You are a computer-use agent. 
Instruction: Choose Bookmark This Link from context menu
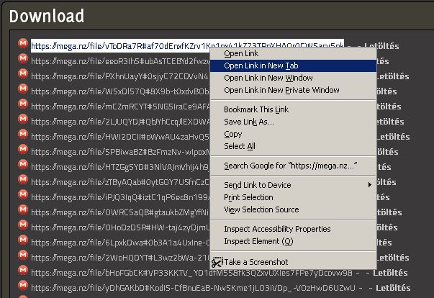pos(256,109)
